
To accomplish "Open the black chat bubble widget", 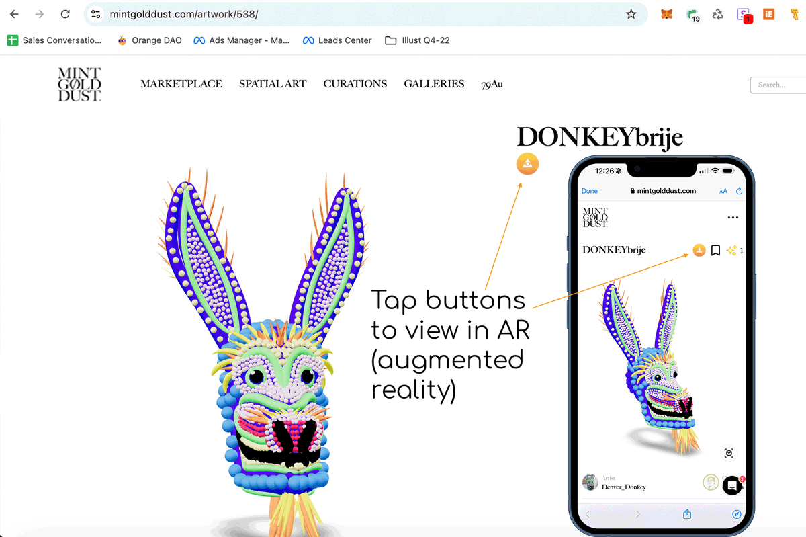I will point(733,487).
